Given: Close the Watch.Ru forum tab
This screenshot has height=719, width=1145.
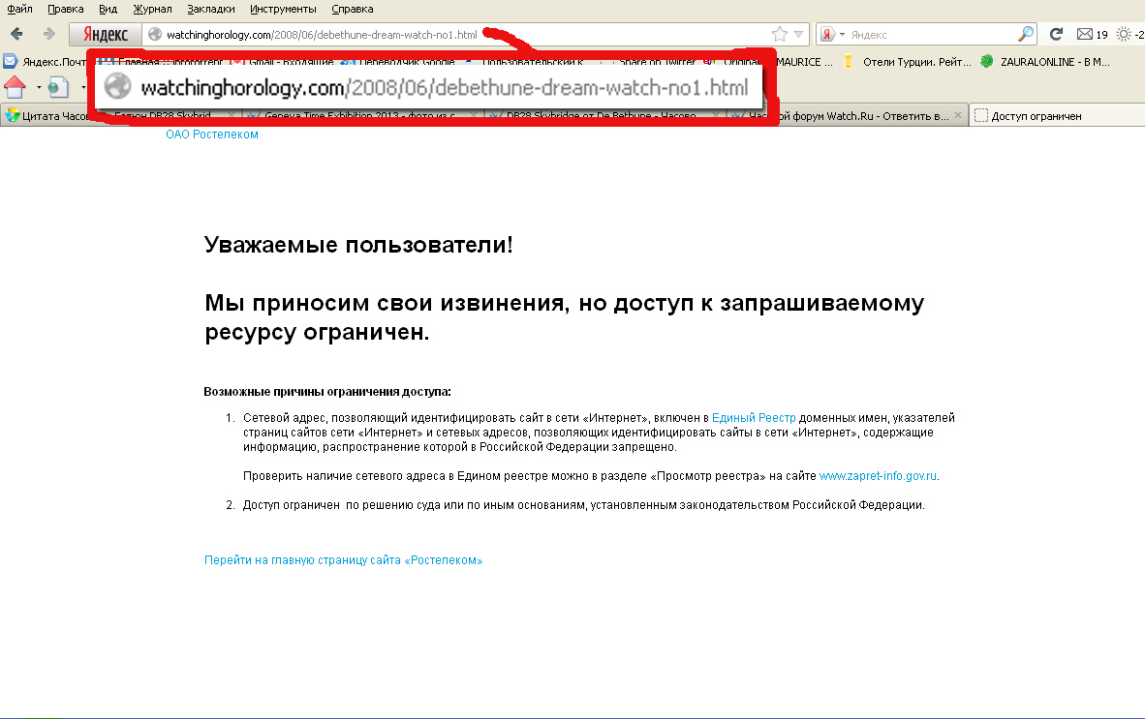Looking at the screenshot, I should (956, 116).
